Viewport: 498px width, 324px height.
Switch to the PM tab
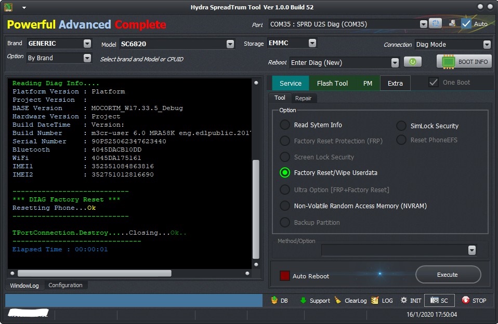(x=368, y=83)
